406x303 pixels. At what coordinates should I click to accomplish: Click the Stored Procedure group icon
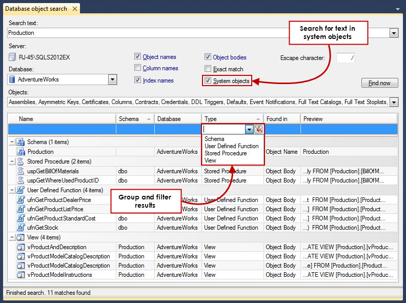[x=21, y=161]
